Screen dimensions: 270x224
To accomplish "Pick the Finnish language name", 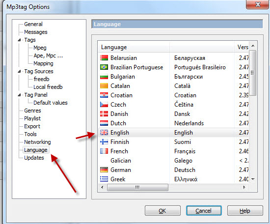I will tap(120, 142).
